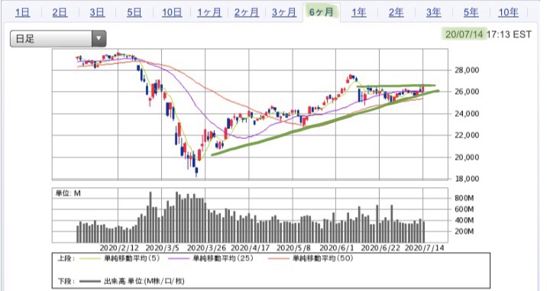Click the 単純移動平均(25) purple legend line
Screen dimensions: 547x291
point(180,259)
